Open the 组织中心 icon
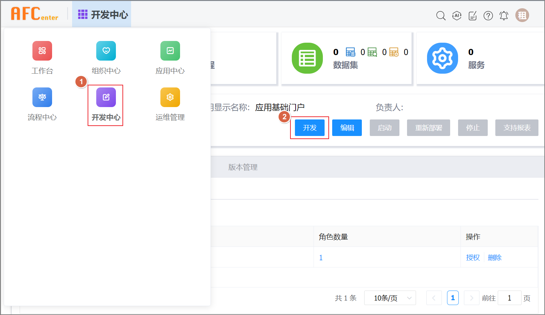Viewport: 545px width, 315px height. 106,51
